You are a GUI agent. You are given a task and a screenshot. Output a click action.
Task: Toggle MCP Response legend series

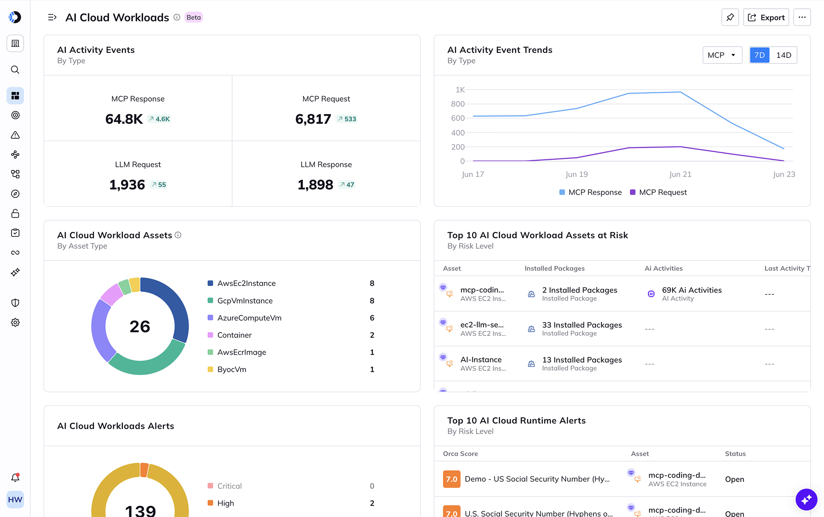[x=590, y=192]
